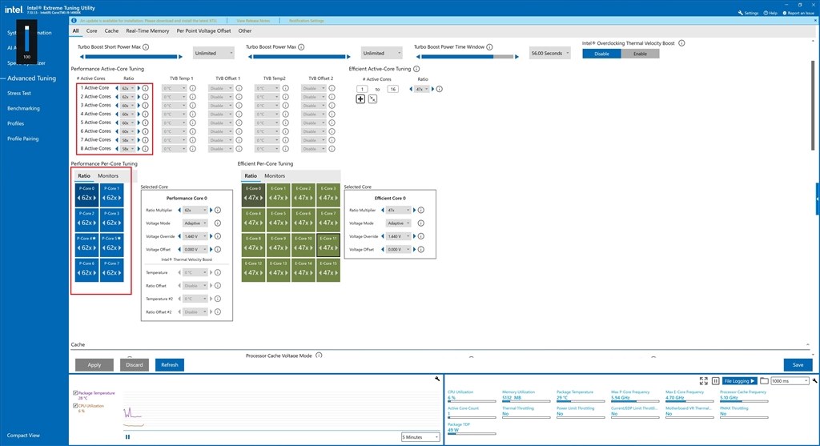
Task: Open info for Thermal Velocity Boost overclocking
Action: [x=681, y=43]
